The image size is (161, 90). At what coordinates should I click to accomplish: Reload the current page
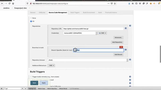click(10, 3)
